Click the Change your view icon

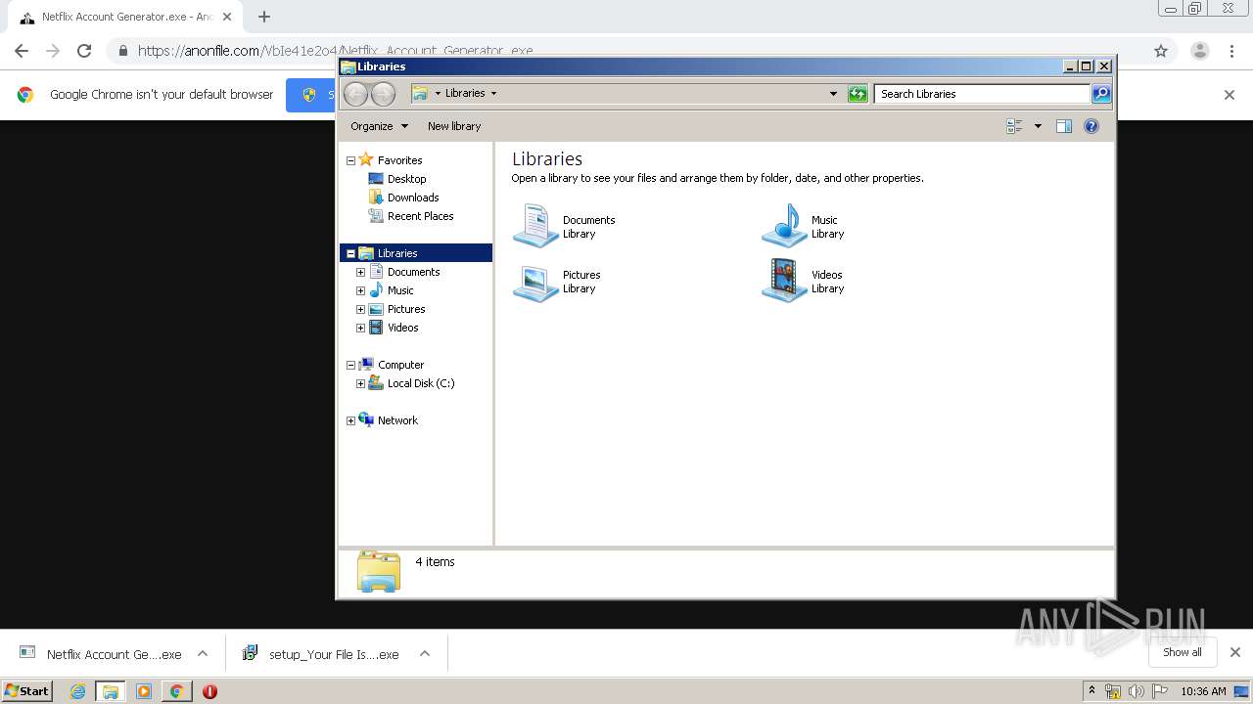1014,126
